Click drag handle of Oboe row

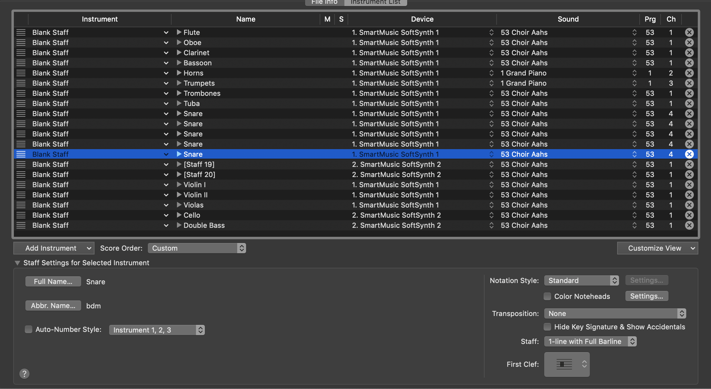click(21, 43)
